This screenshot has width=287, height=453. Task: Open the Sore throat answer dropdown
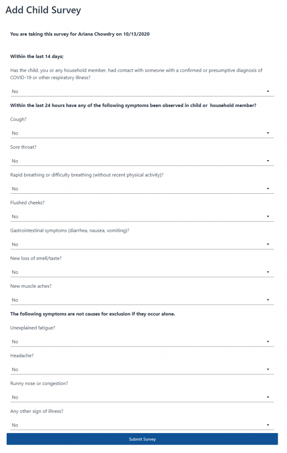point(142,161)
